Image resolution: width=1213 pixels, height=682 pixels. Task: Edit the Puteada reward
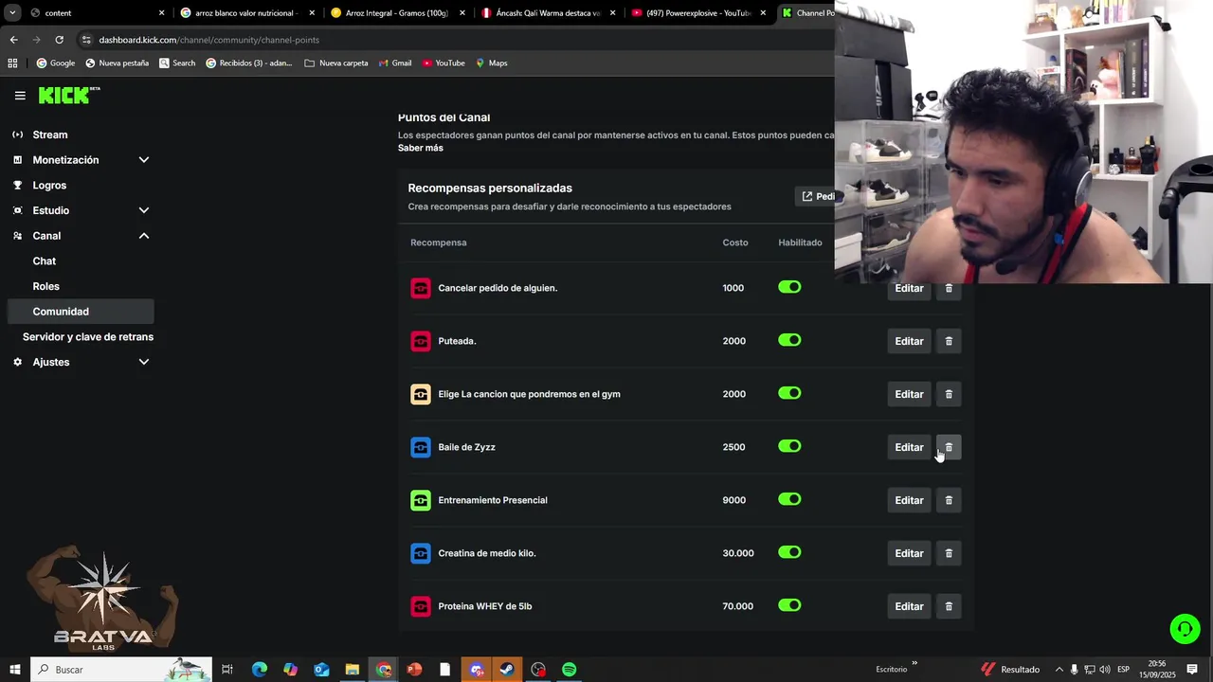[x=909, y=341]
